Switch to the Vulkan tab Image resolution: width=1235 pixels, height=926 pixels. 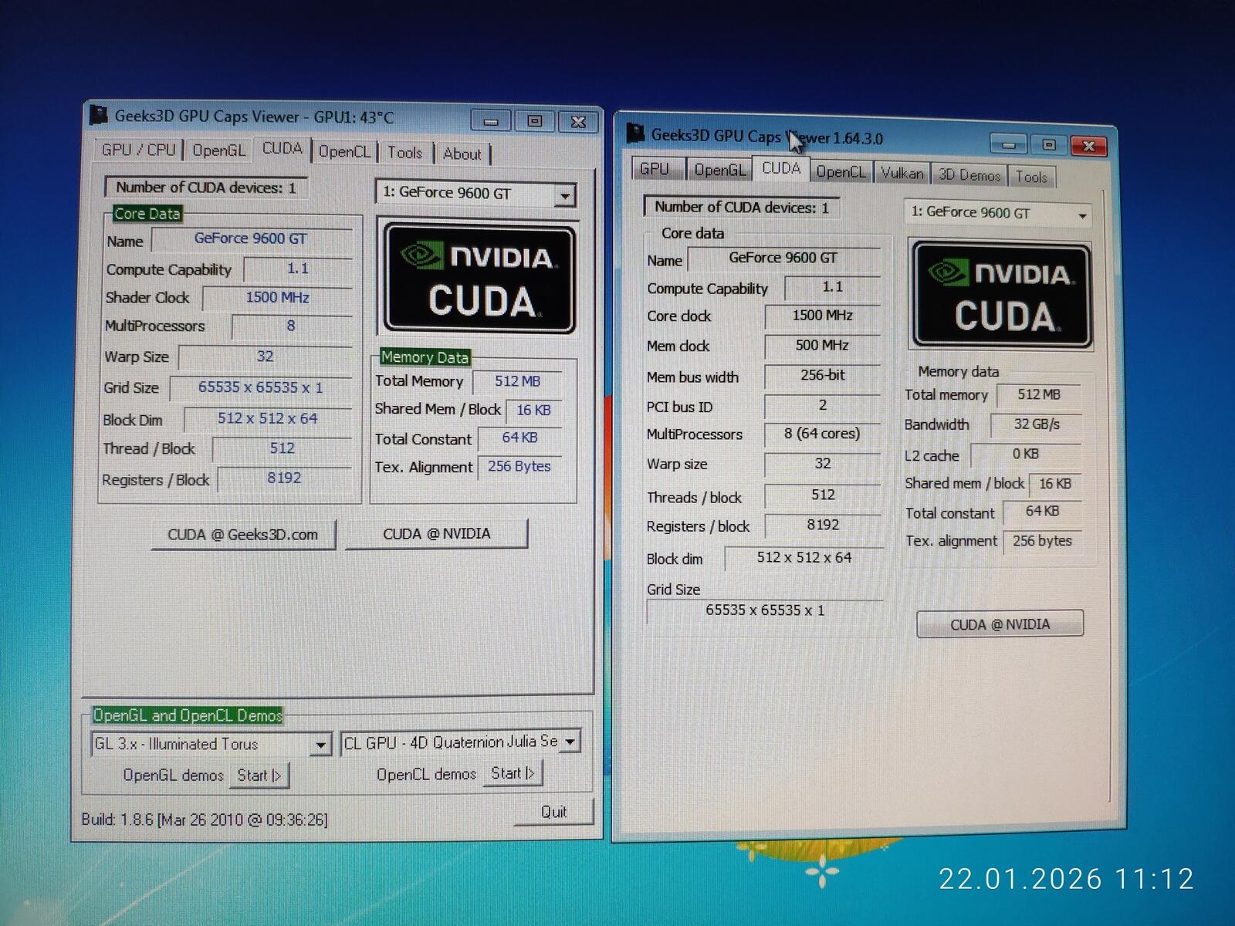(x=902, y=174)
